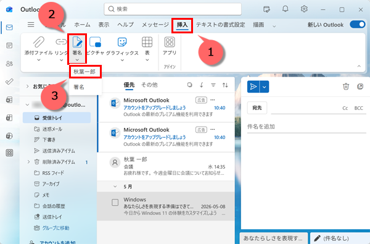This screenshot has width=370, height=244.
Task: Select the 秋葉一郎 signature menu entry
Action: [85, 72]
